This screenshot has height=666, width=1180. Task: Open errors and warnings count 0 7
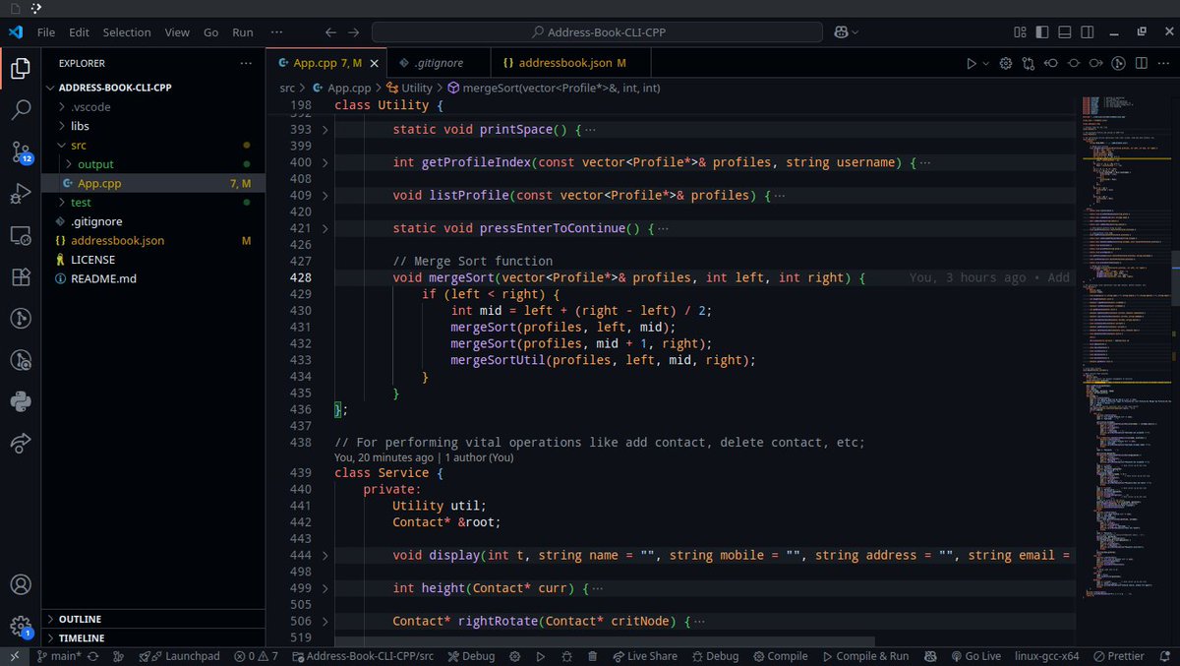pyautogui.click(x=256, y=656)
